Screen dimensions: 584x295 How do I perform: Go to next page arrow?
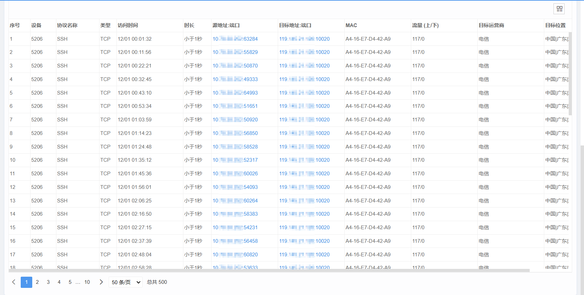click(x=101, y=282)
